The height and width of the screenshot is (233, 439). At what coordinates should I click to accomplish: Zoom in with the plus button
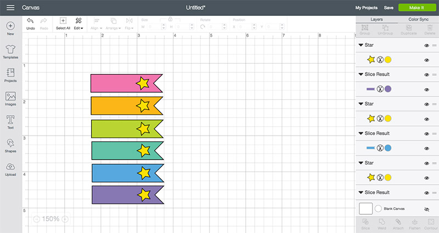coord(65,219)
